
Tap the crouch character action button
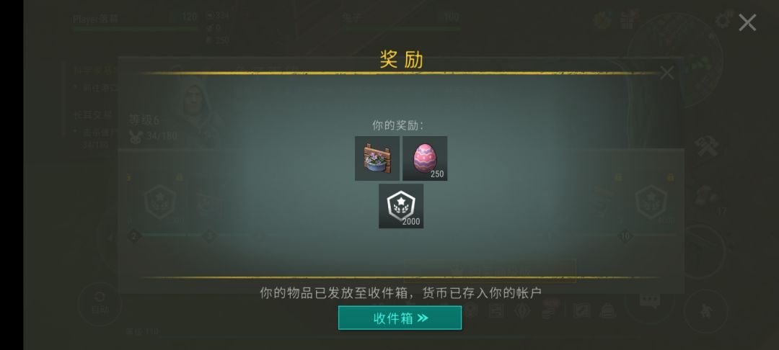coord(705,311)
